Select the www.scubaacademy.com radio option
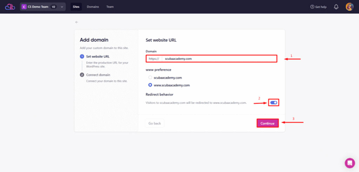Image resolution: width=359 pixels, height=172 pixels. 150,85
